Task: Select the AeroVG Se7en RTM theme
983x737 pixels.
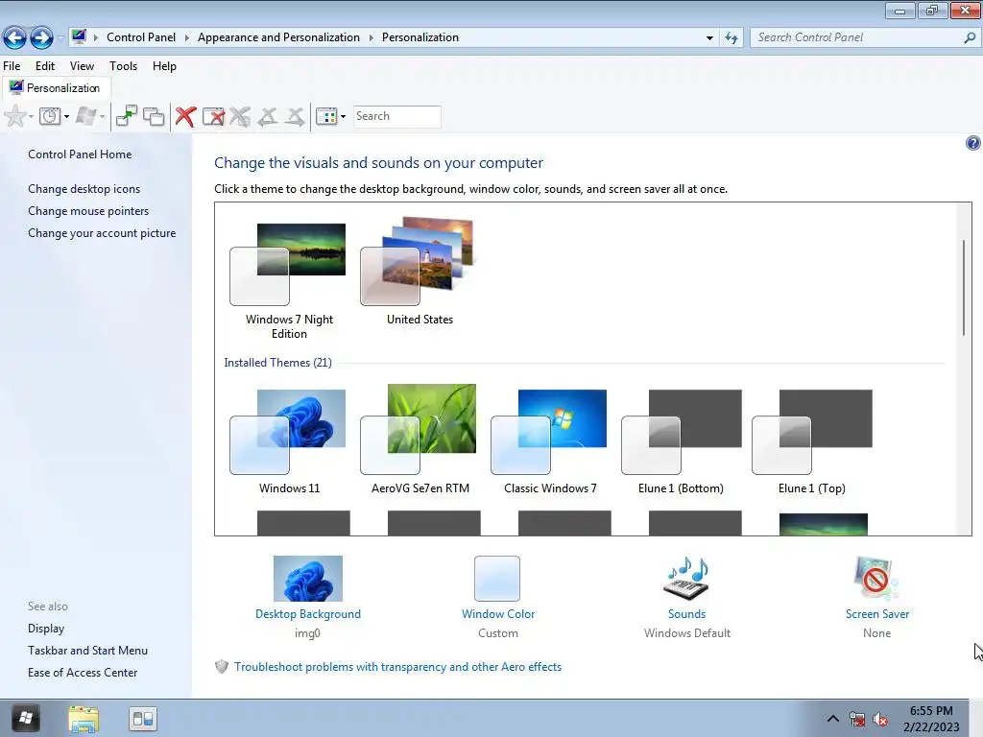Action: click(419, 439)
